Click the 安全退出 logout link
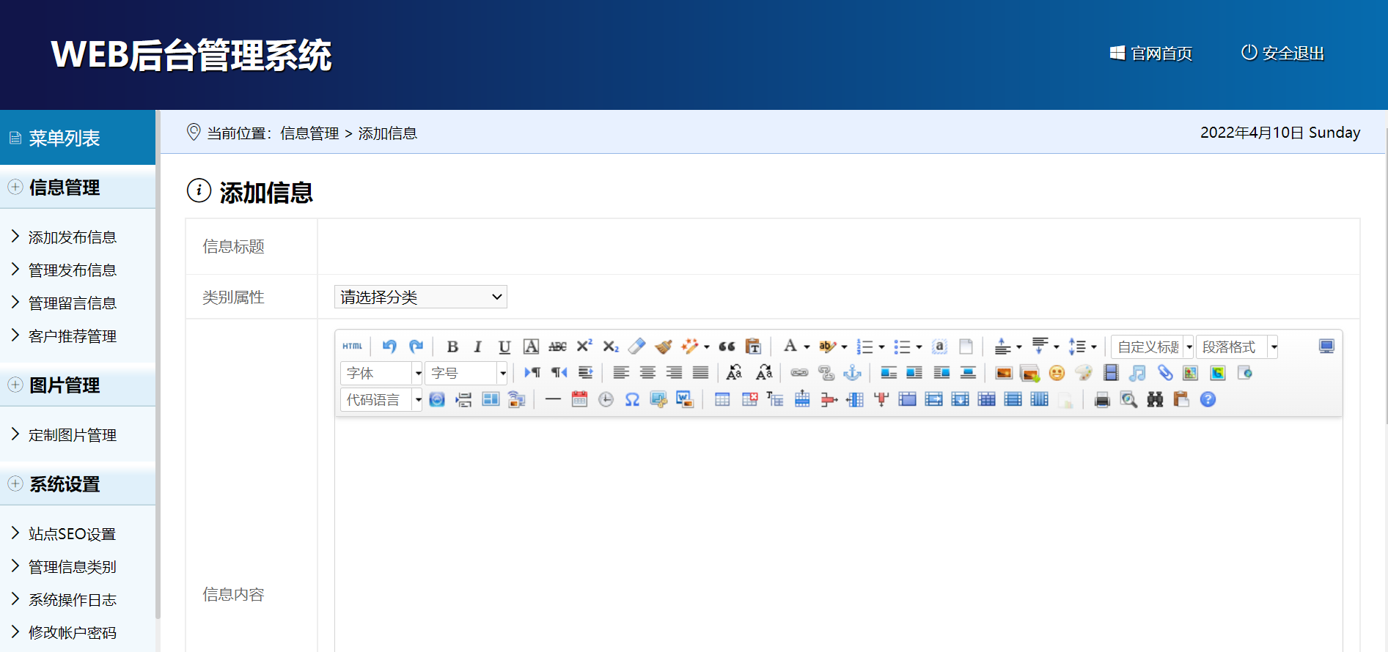 pos(1283,53)
